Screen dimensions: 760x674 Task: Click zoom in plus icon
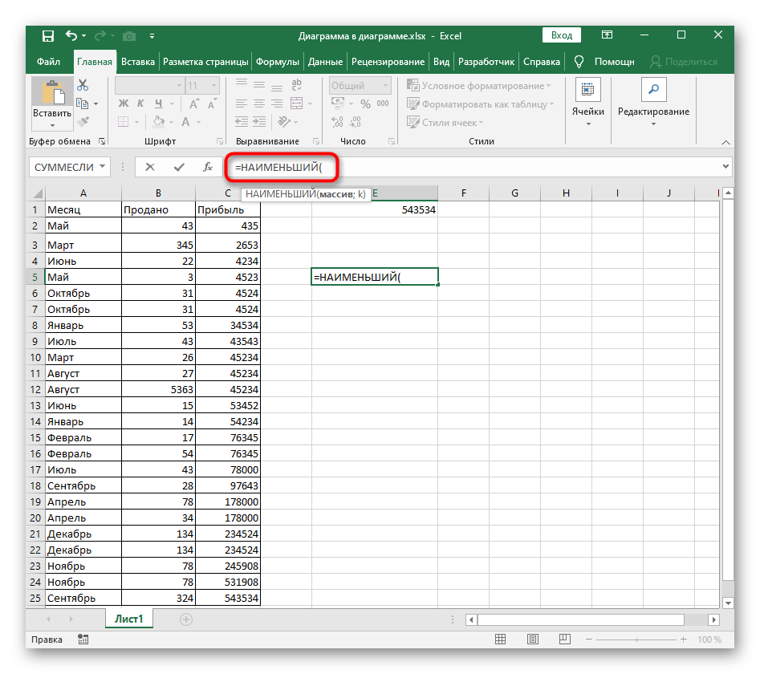click(x=684, y=639)
